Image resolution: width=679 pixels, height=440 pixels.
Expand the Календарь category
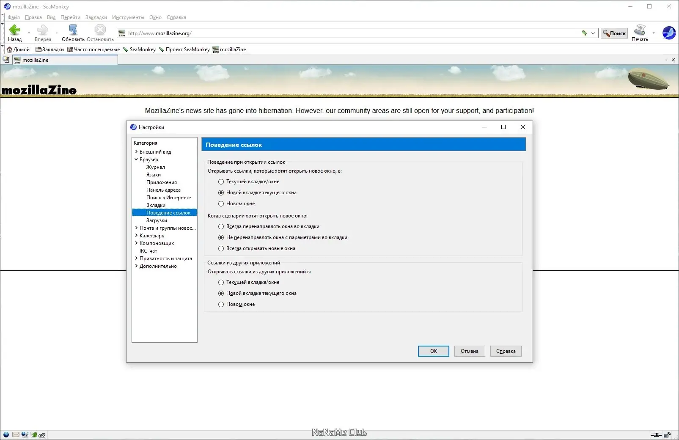[x=136, y=235]
